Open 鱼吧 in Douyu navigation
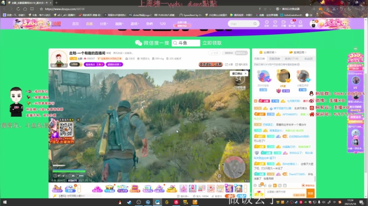The height and width of the screenshot is (206, 368). coord(149,23)
